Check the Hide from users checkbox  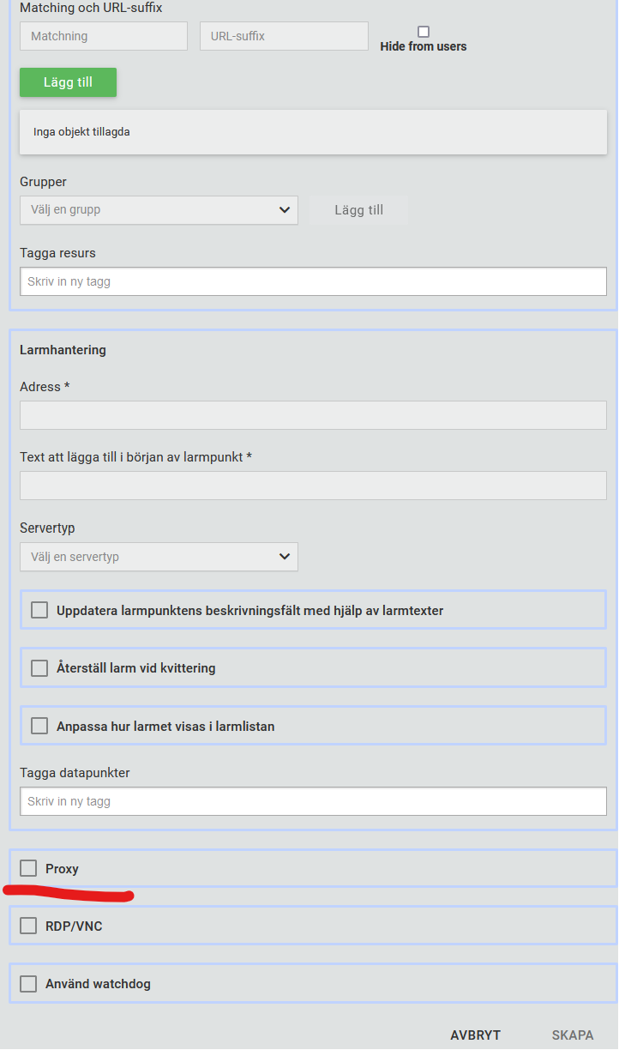(424, 32)
